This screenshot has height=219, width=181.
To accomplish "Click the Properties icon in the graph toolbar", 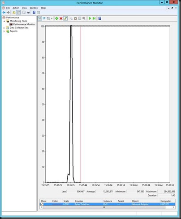I will [x=80, y=18].
